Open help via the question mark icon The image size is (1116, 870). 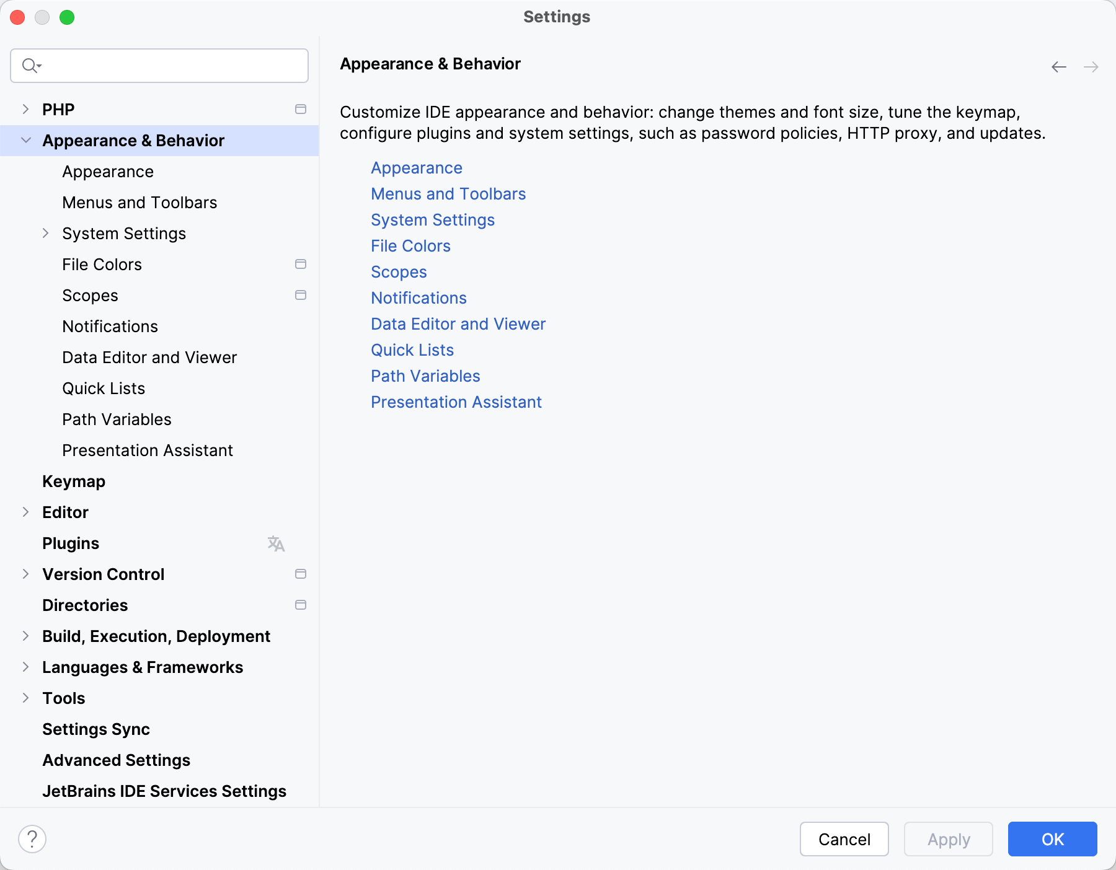[33, 838]
